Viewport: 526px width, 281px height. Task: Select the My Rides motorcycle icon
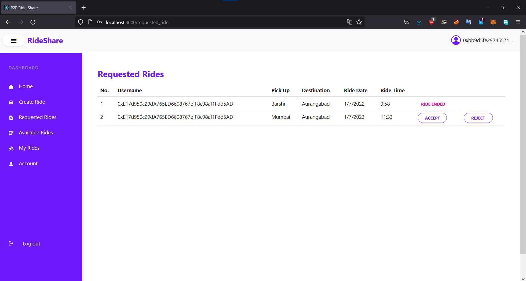tap(11, 148)
